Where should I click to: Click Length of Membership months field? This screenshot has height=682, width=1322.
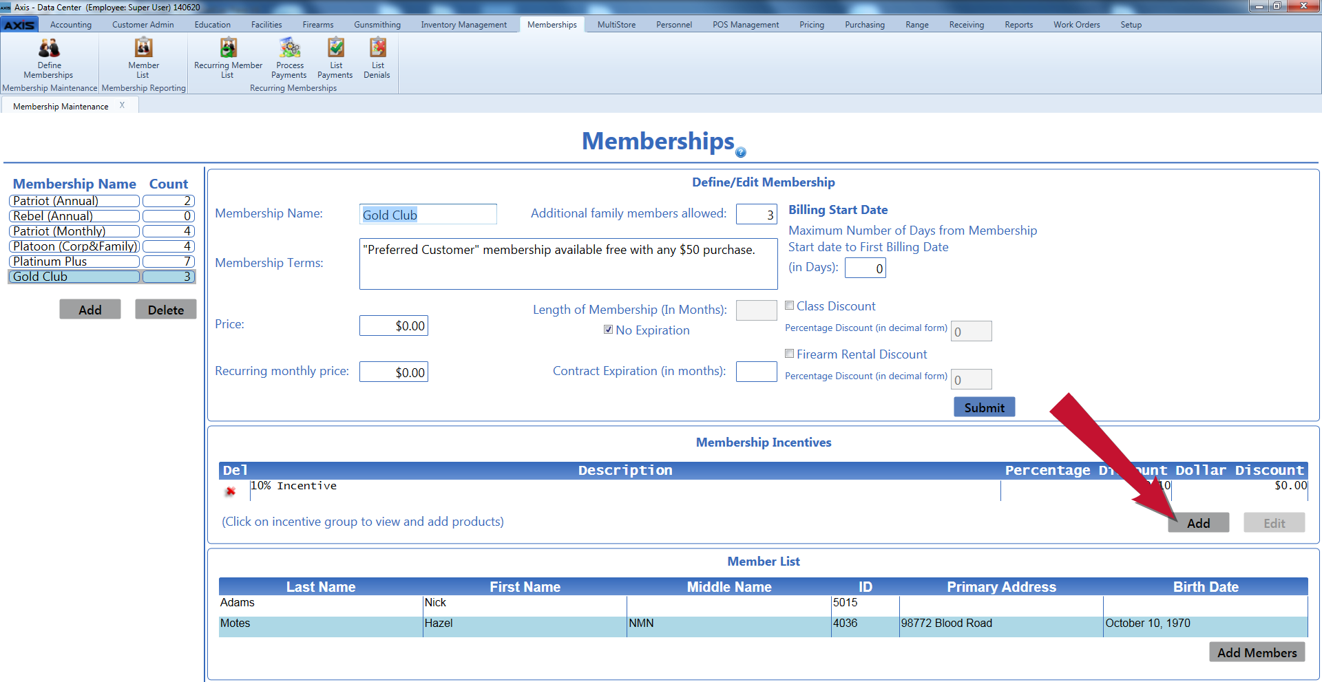757,310
